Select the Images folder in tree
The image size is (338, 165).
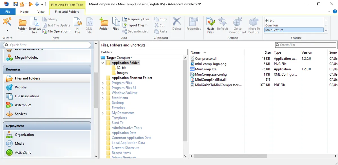coord(122,73)
